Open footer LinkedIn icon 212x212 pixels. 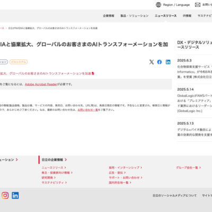coord(15,196)
